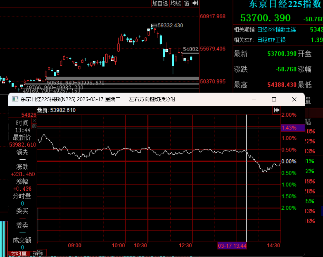
Task: Click the 49766.960-49982.200 gap range label
Action: click(x=55, y=87)
